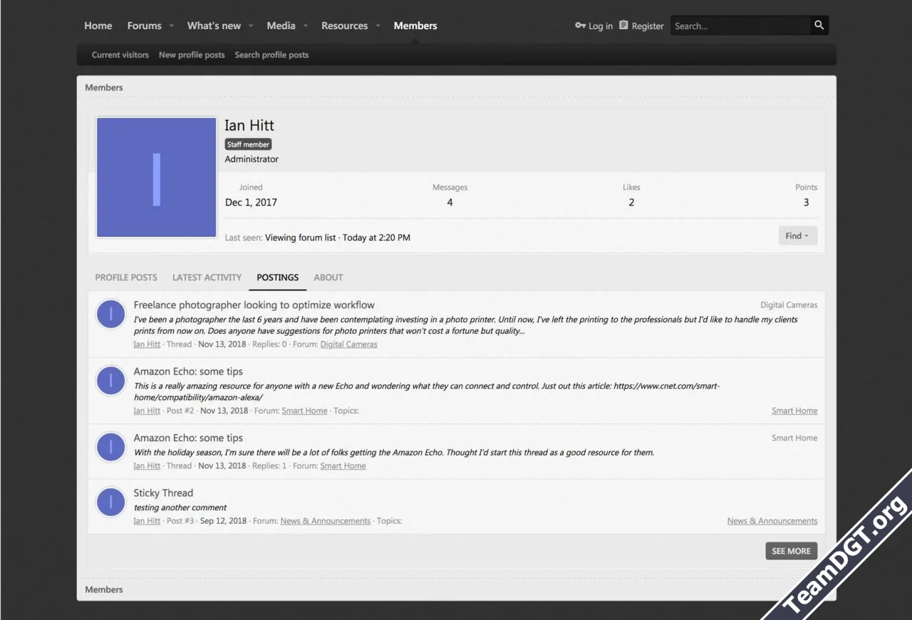This screenshot has height=620, width=912.
Task: Click avatar beside Freelance photographer thread
Action: pos(111,315)
